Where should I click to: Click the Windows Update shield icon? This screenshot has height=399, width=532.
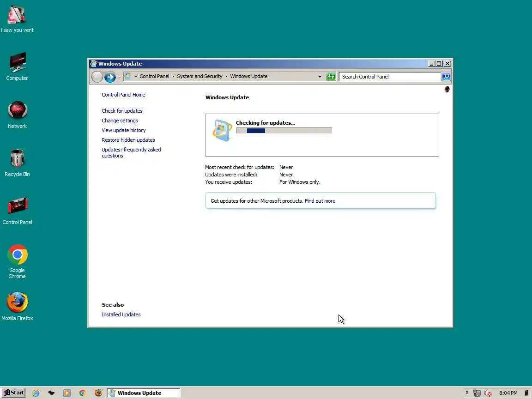click(222, 130)
